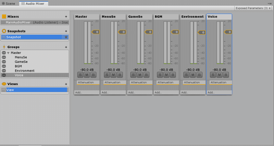Mute the Voice channel
Screen dimensions: 274x146
coord(219,75)
